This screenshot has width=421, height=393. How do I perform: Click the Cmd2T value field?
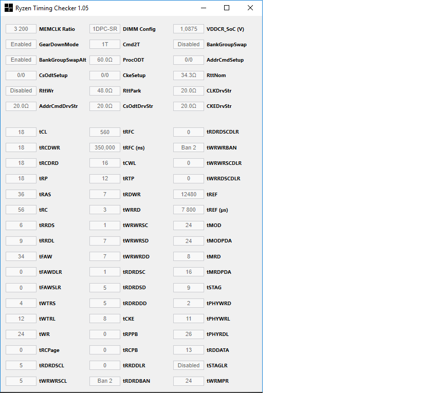[105, 45]
